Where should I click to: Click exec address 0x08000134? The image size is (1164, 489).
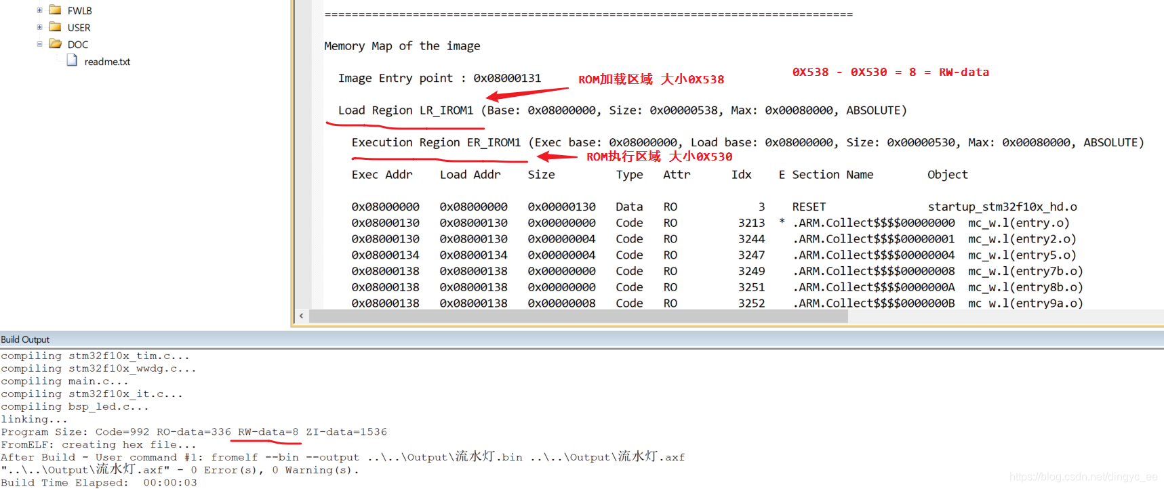coord(385,255)
